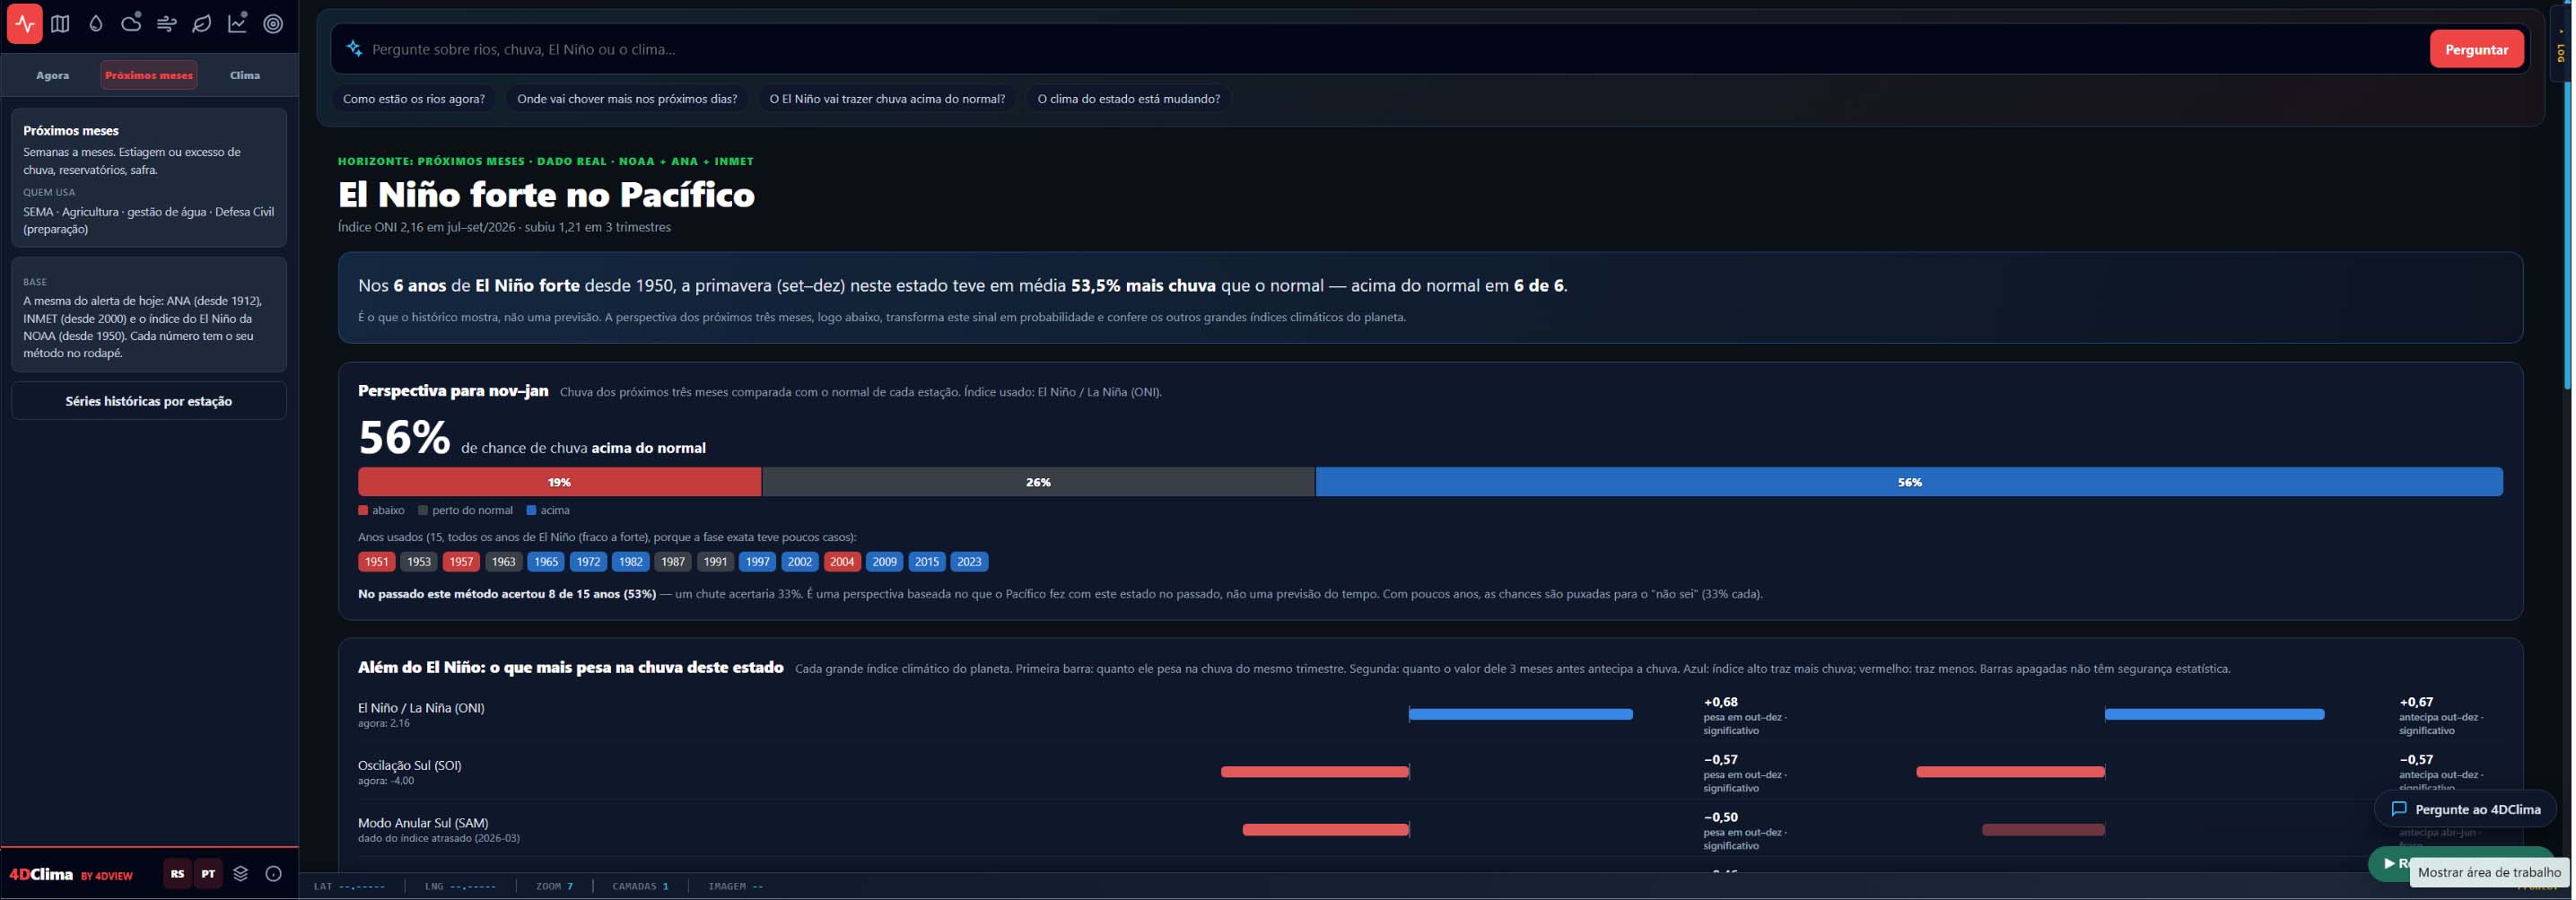Viewport: 2576px width, 900px height.
Task: Click the circular info icon
Action: (273, 874)
